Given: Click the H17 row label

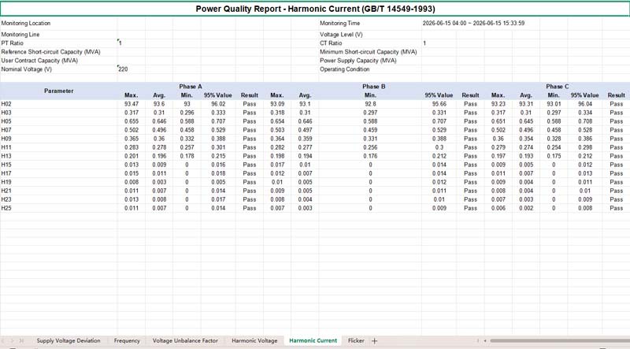Looking at the screenshot, I should pyautogui.click(x=6, y=173).
